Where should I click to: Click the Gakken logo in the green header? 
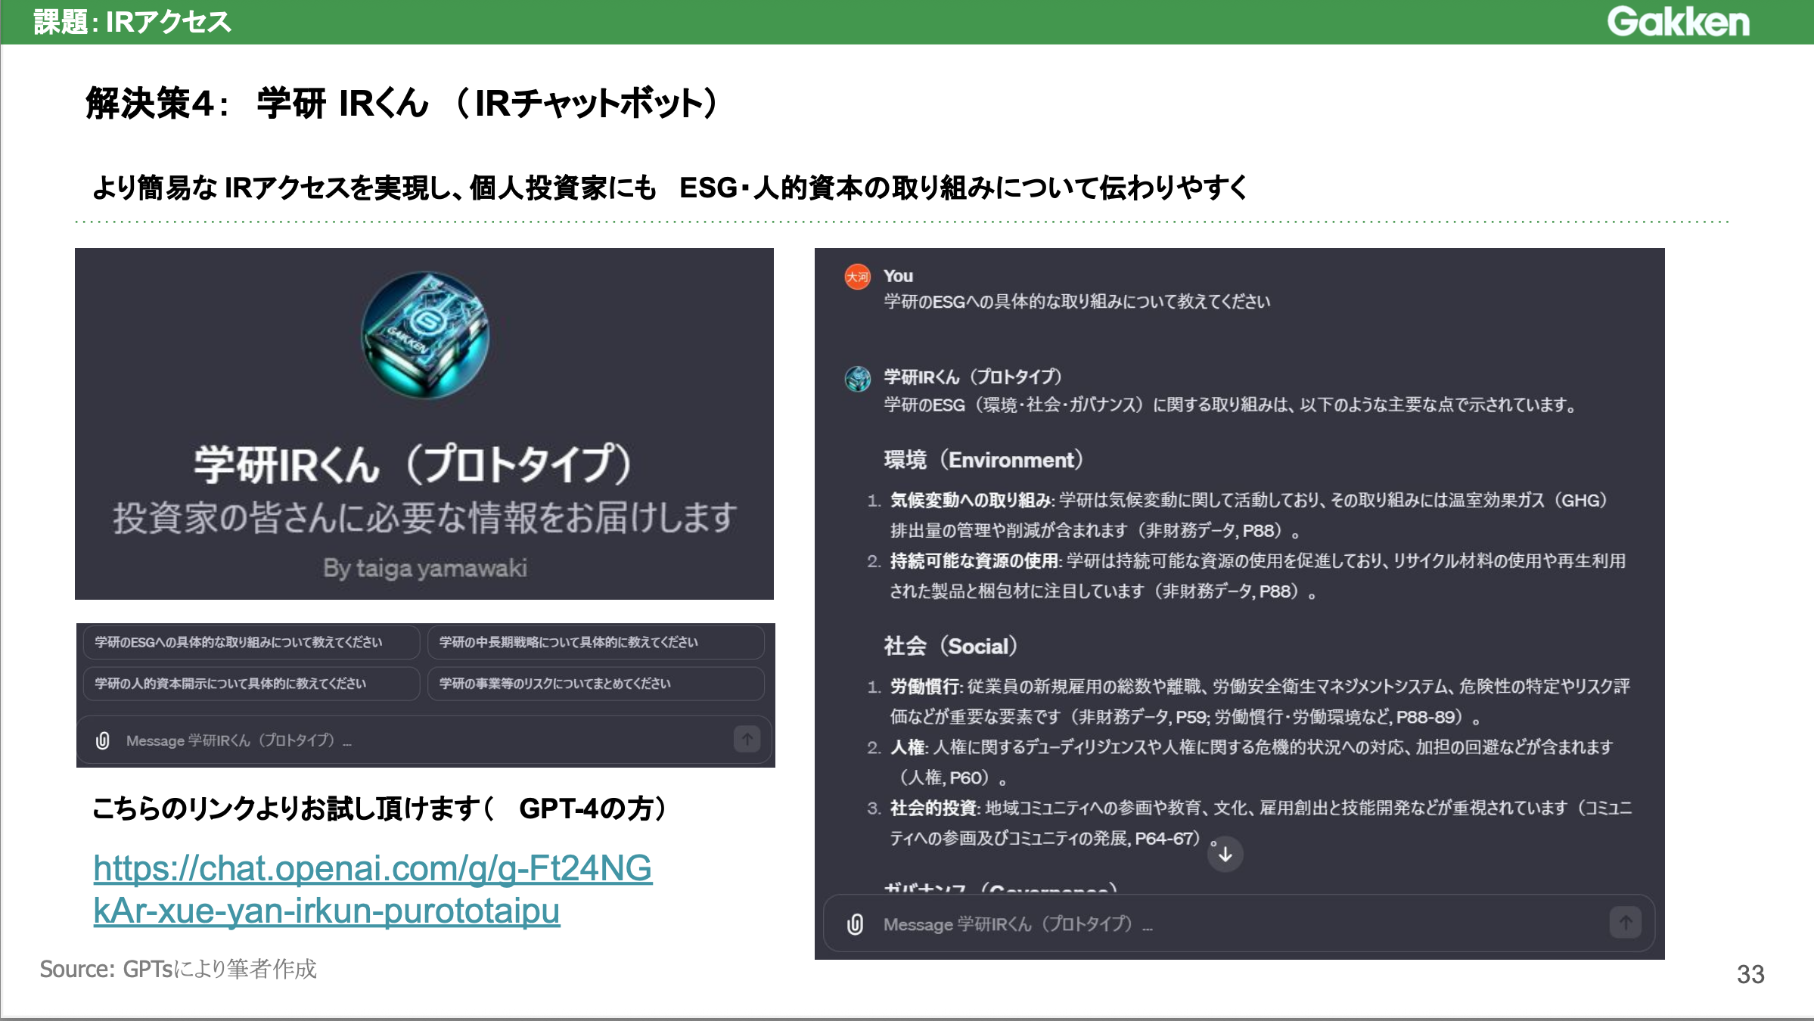1677,22
